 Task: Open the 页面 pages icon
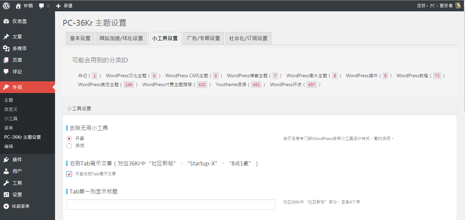(x=6, y=60)
